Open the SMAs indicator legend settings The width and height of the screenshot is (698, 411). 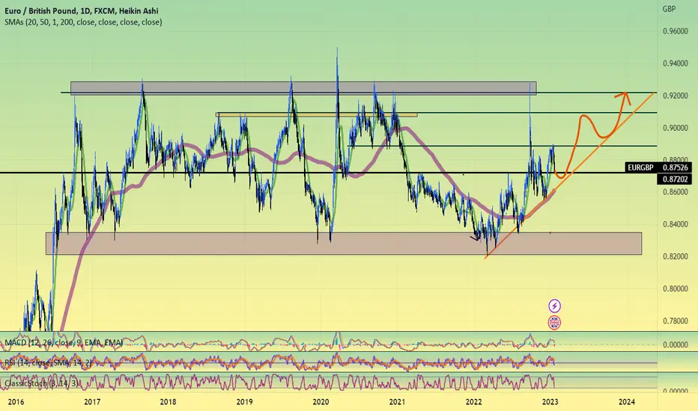click(83, 22)
